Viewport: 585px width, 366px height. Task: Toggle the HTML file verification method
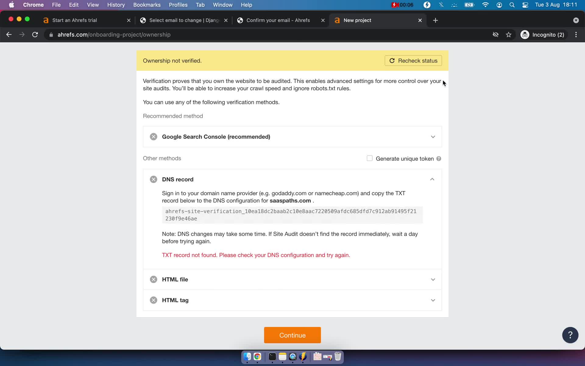293,279
